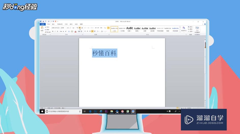
Task: Switch to the Insert tab
Action: [54, 24]
